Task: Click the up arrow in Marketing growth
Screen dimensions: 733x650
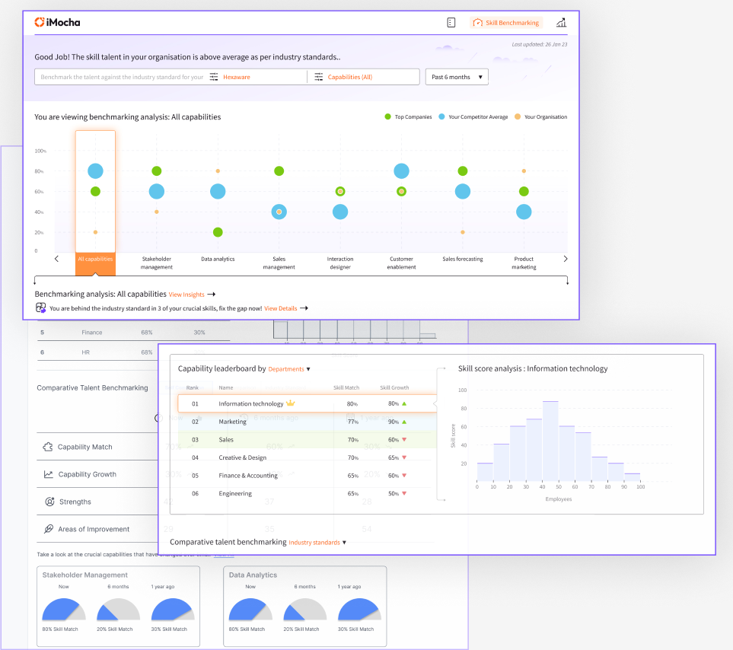Action: (404, 422)
